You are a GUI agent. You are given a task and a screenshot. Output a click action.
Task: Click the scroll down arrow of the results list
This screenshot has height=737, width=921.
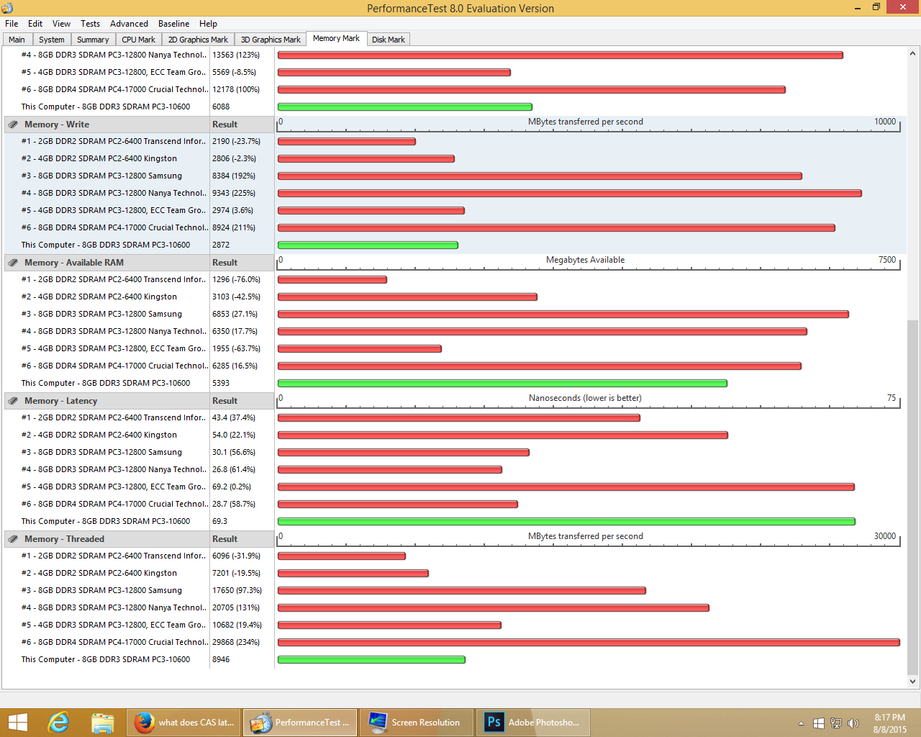tap(913, 682)
